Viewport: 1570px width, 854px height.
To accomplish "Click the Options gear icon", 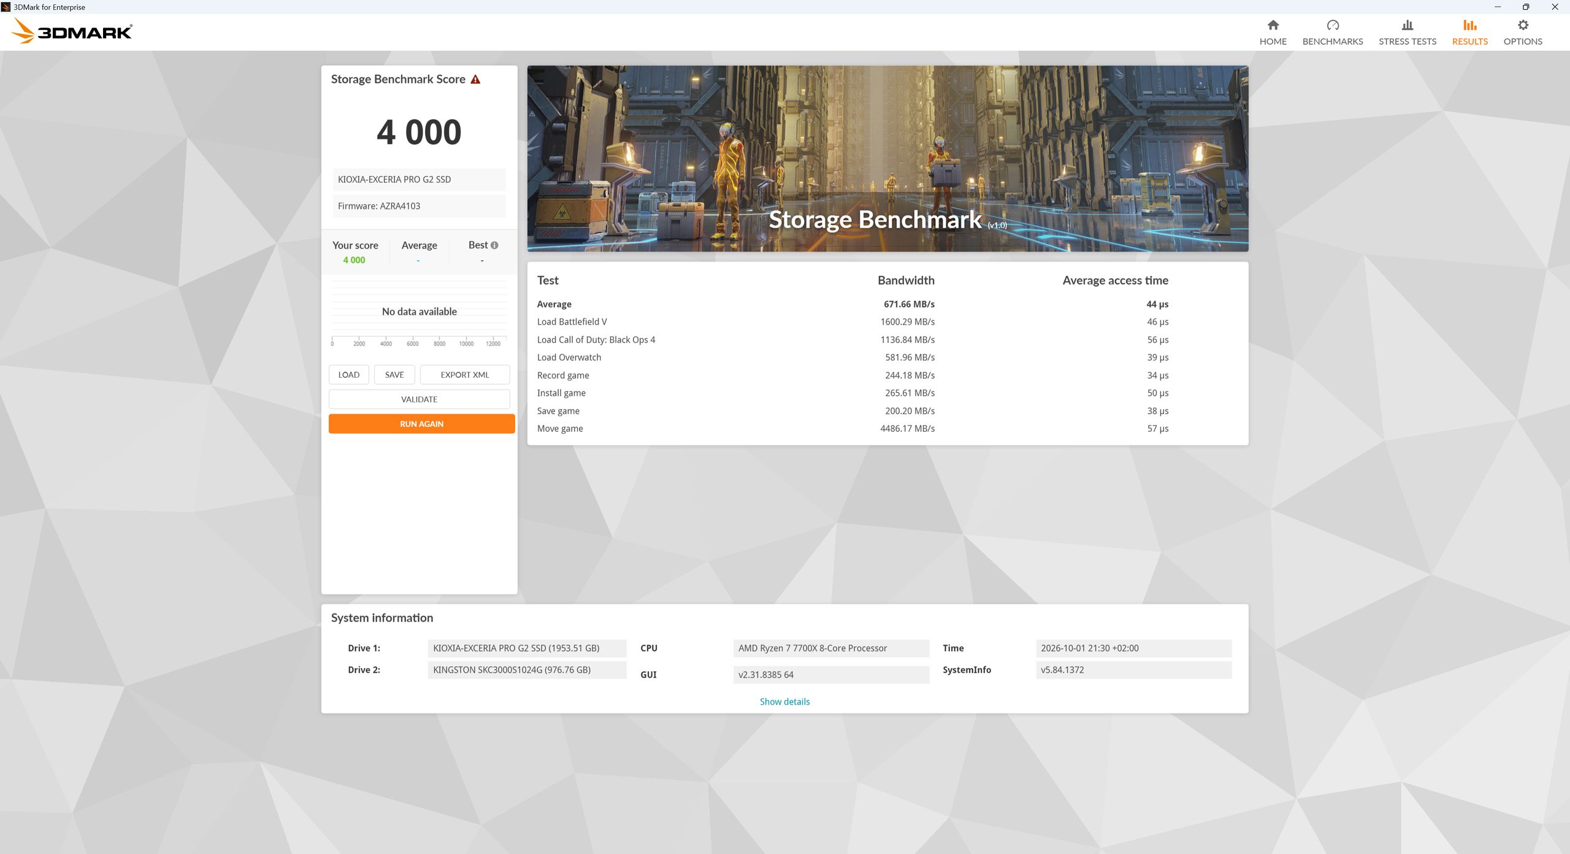I will (1523, 25).
